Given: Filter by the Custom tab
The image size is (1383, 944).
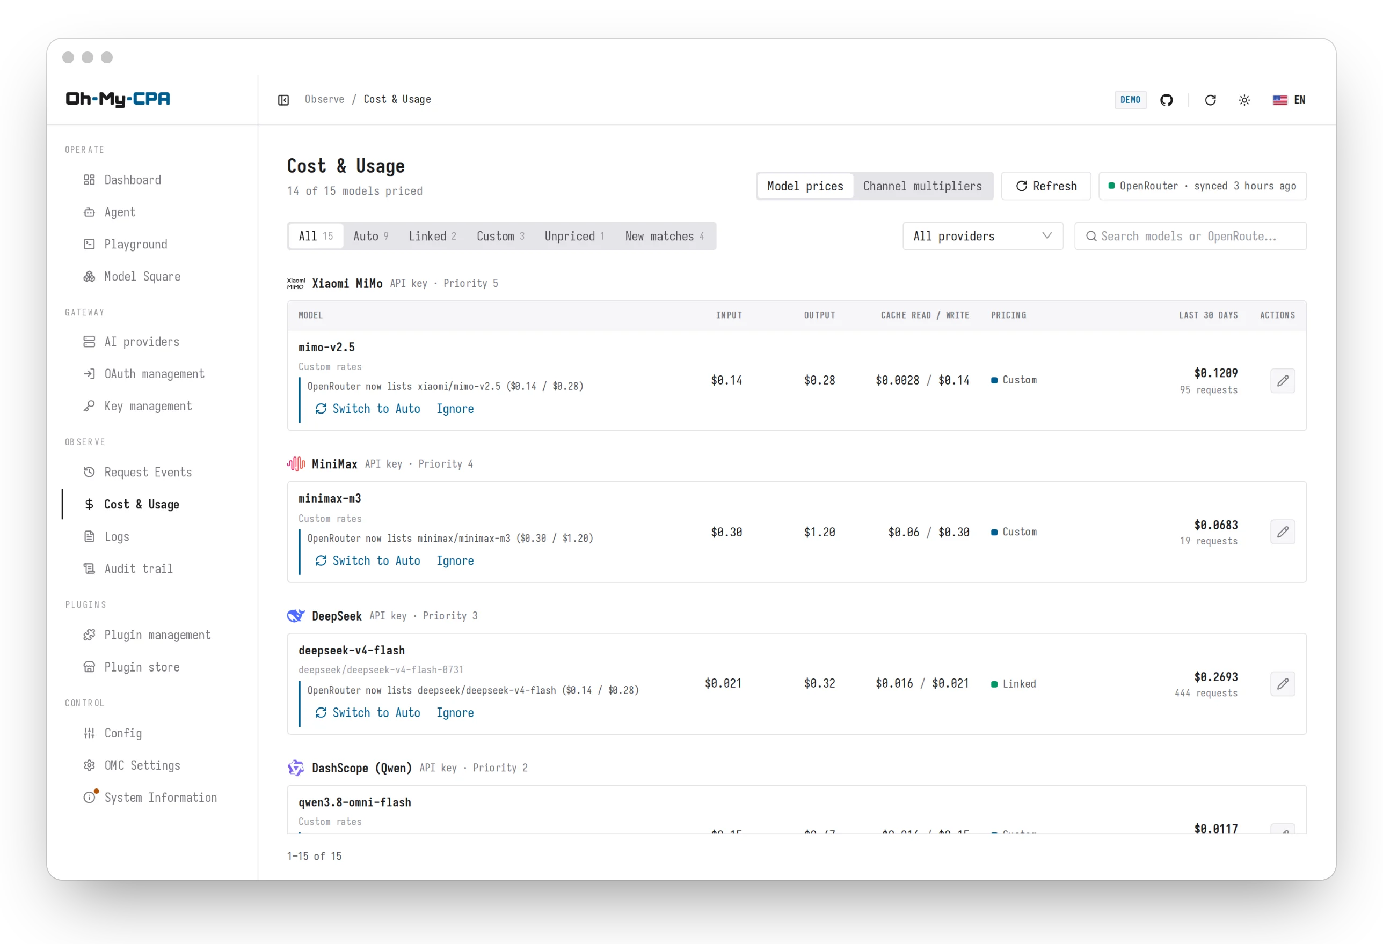Looking at the screenshot, I should [x=500, y=236].
